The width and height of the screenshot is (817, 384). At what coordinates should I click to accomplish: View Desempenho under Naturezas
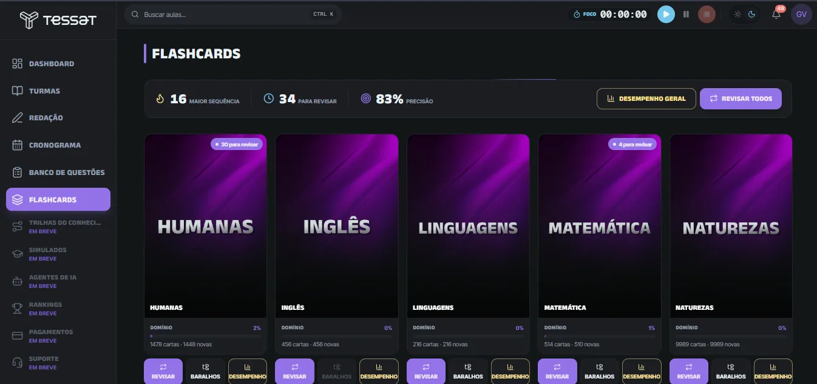click(773, 371)
